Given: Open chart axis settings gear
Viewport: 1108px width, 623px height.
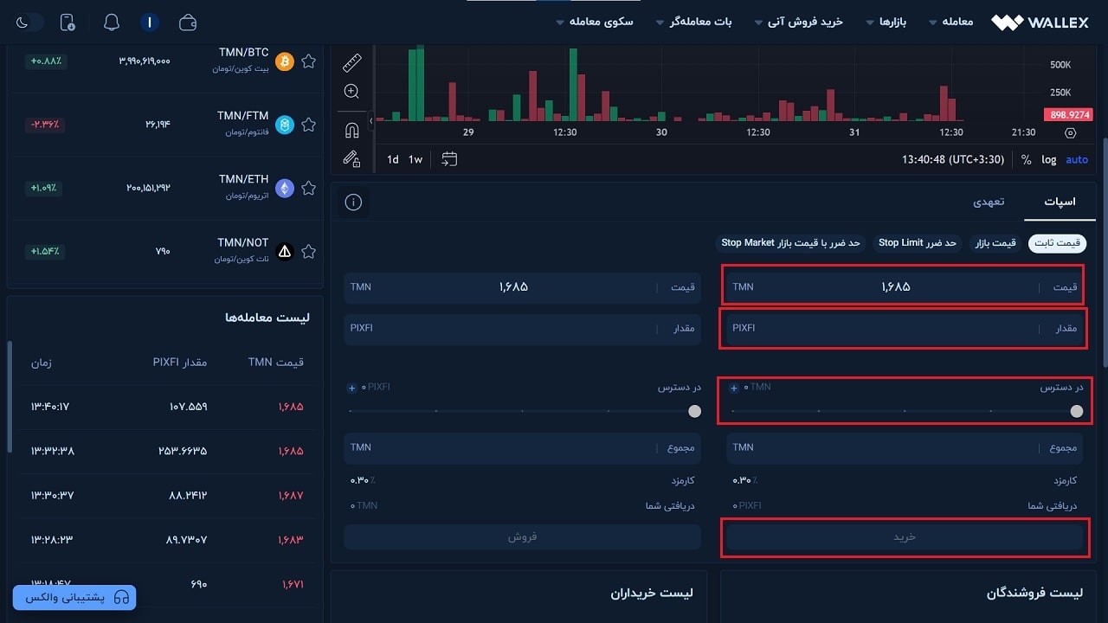Looking at the screenshot, I should tap(1070, 132).
